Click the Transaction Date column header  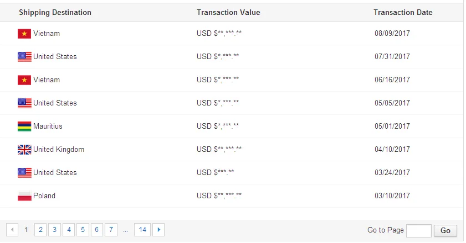coord(403,13)
